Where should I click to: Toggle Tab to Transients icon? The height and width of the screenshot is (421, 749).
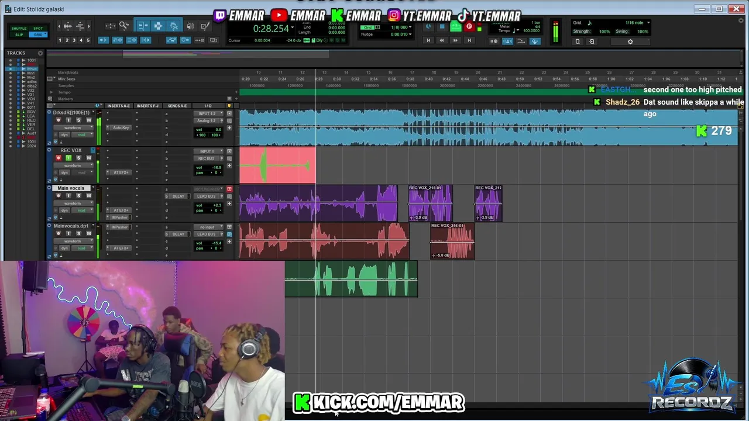[x=104, y=40]
